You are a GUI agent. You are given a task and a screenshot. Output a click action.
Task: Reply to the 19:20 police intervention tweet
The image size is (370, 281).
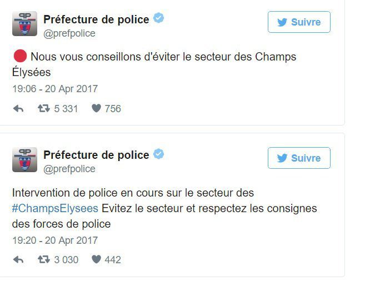(x=18, y=260)
